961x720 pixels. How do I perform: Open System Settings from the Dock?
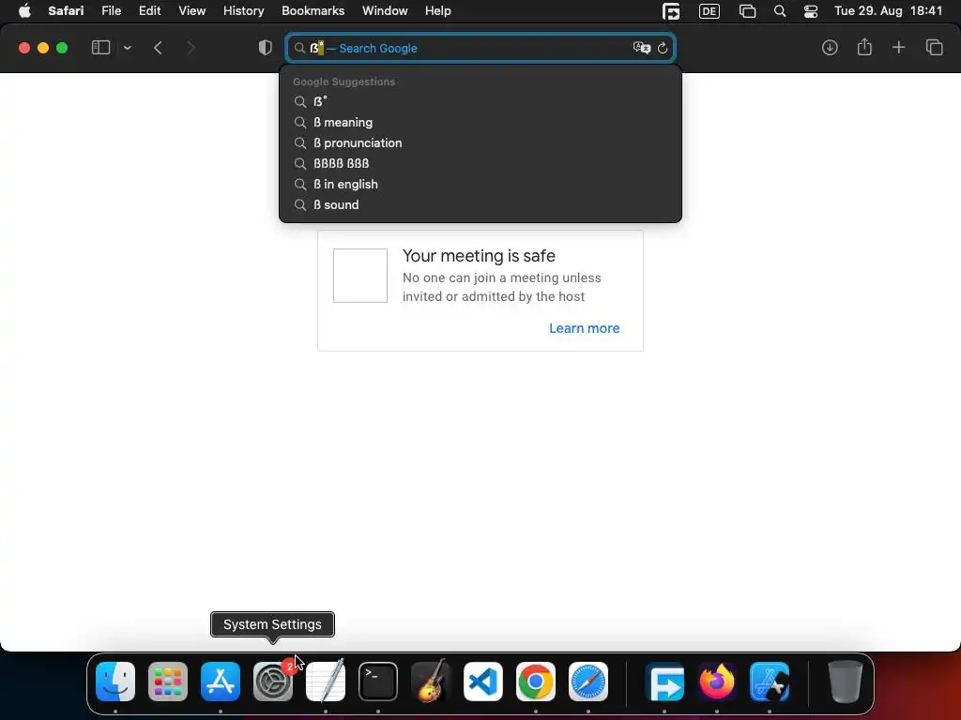click(x=273, y=682)
